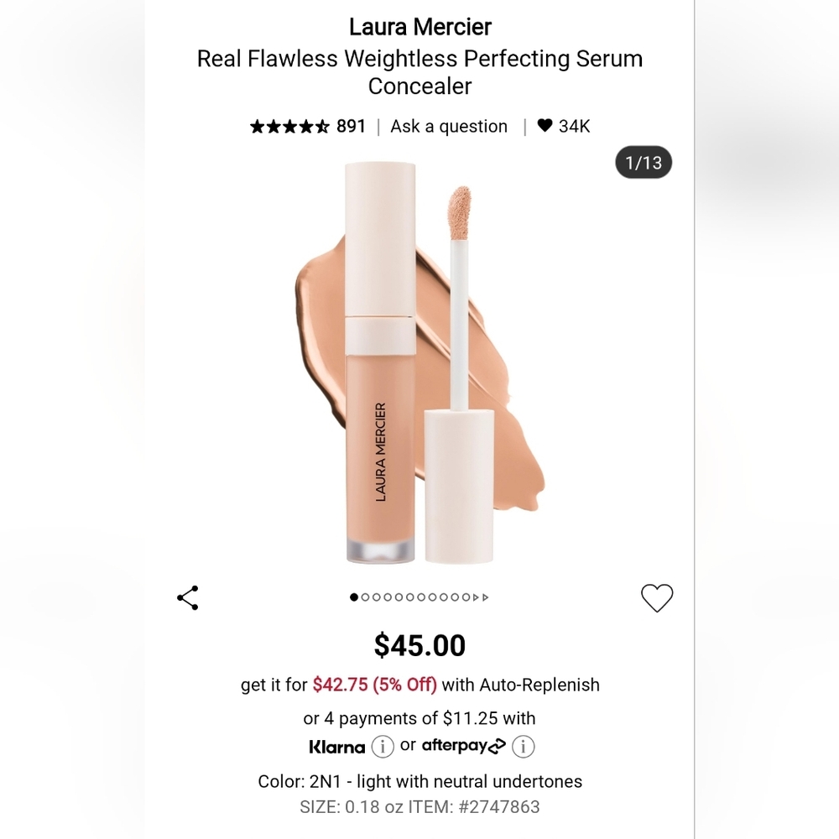Tap the concealer product image
Screen dimensions: 839x839
tap(419, 362)
